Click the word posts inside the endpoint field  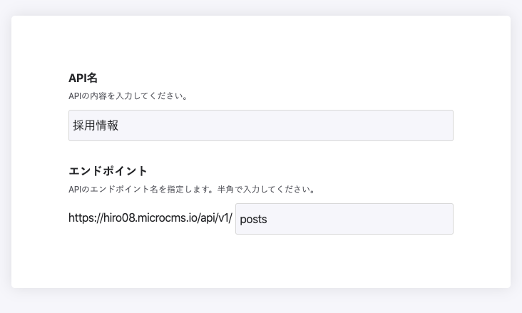pos(253,220)
